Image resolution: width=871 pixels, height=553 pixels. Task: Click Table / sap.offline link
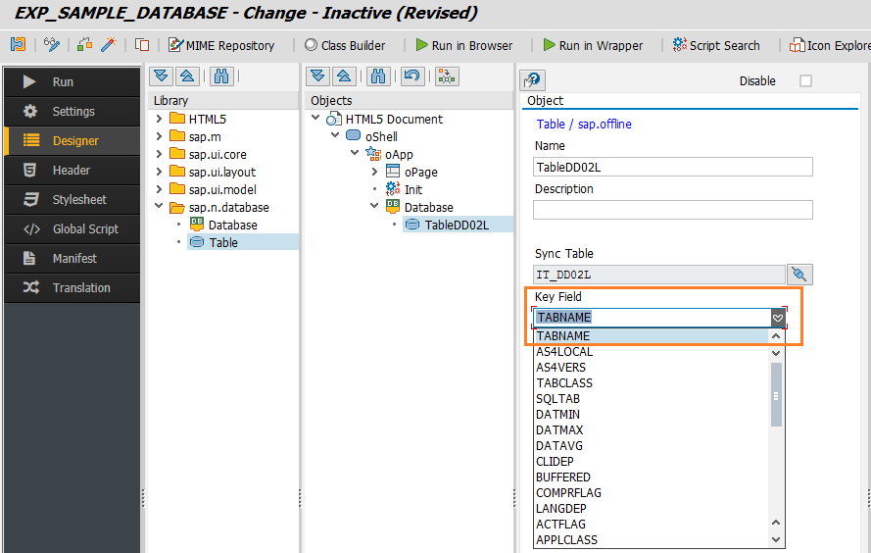(583, 124)
